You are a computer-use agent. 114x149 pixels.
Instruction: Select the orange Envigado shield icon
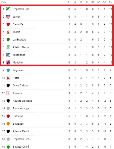coord(8,124)
